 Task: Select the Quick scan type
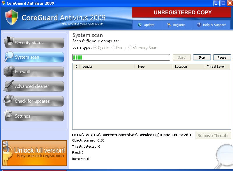click(x=95, y=48)
